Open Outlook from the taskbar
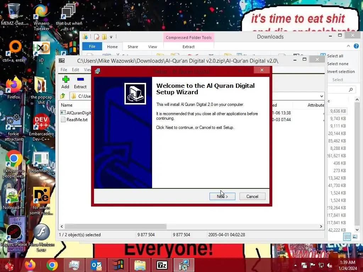The height and width of the screenshot is (272, 363). point(96,265)
